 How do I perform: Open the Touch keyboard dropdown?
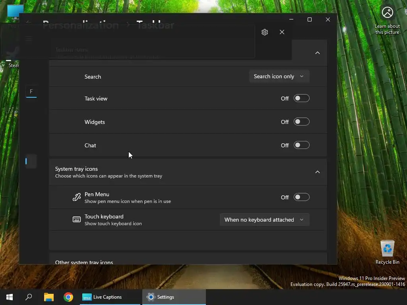click(264, 220)
